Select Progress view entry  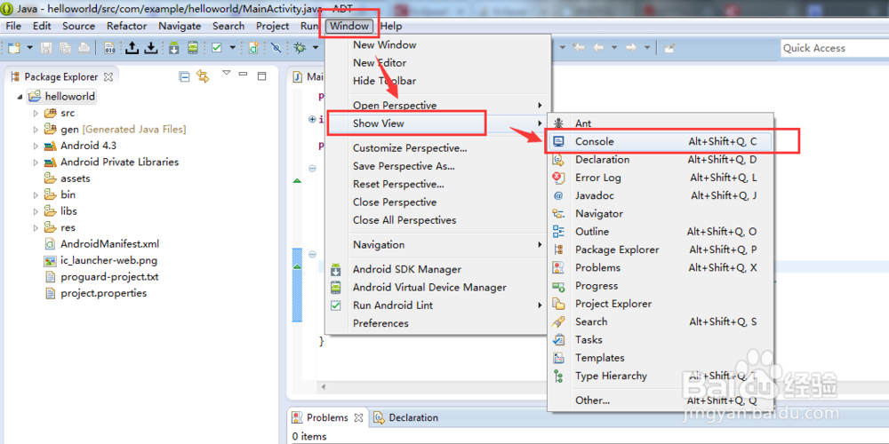click(661, 286)
